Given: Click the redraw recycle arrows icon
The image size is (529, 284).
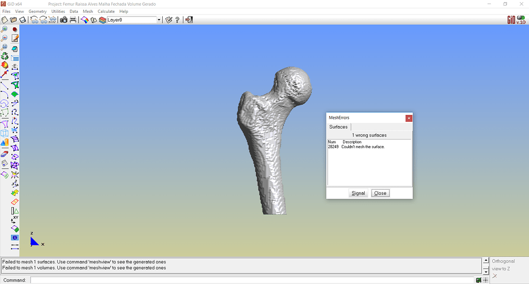Looking at the screenshot, I should point(5,56).
